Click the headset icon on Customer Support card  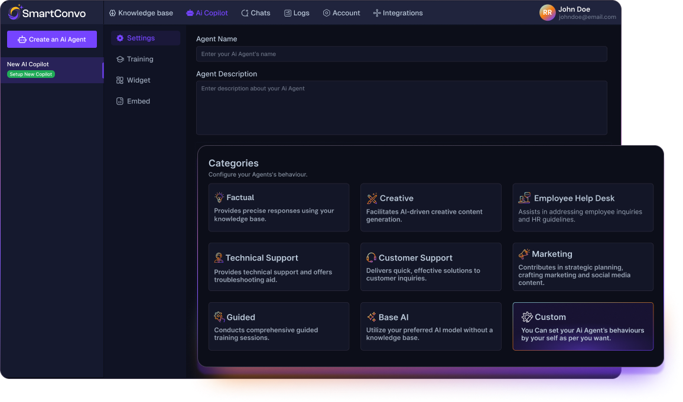point(370,257)
